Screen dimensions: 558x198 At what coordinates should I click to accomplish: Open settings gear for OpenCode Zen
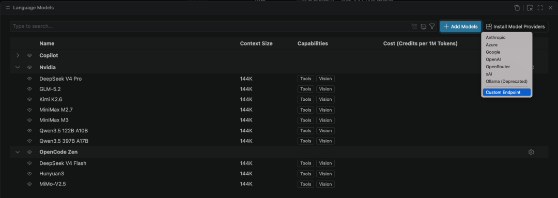[531, 152]
